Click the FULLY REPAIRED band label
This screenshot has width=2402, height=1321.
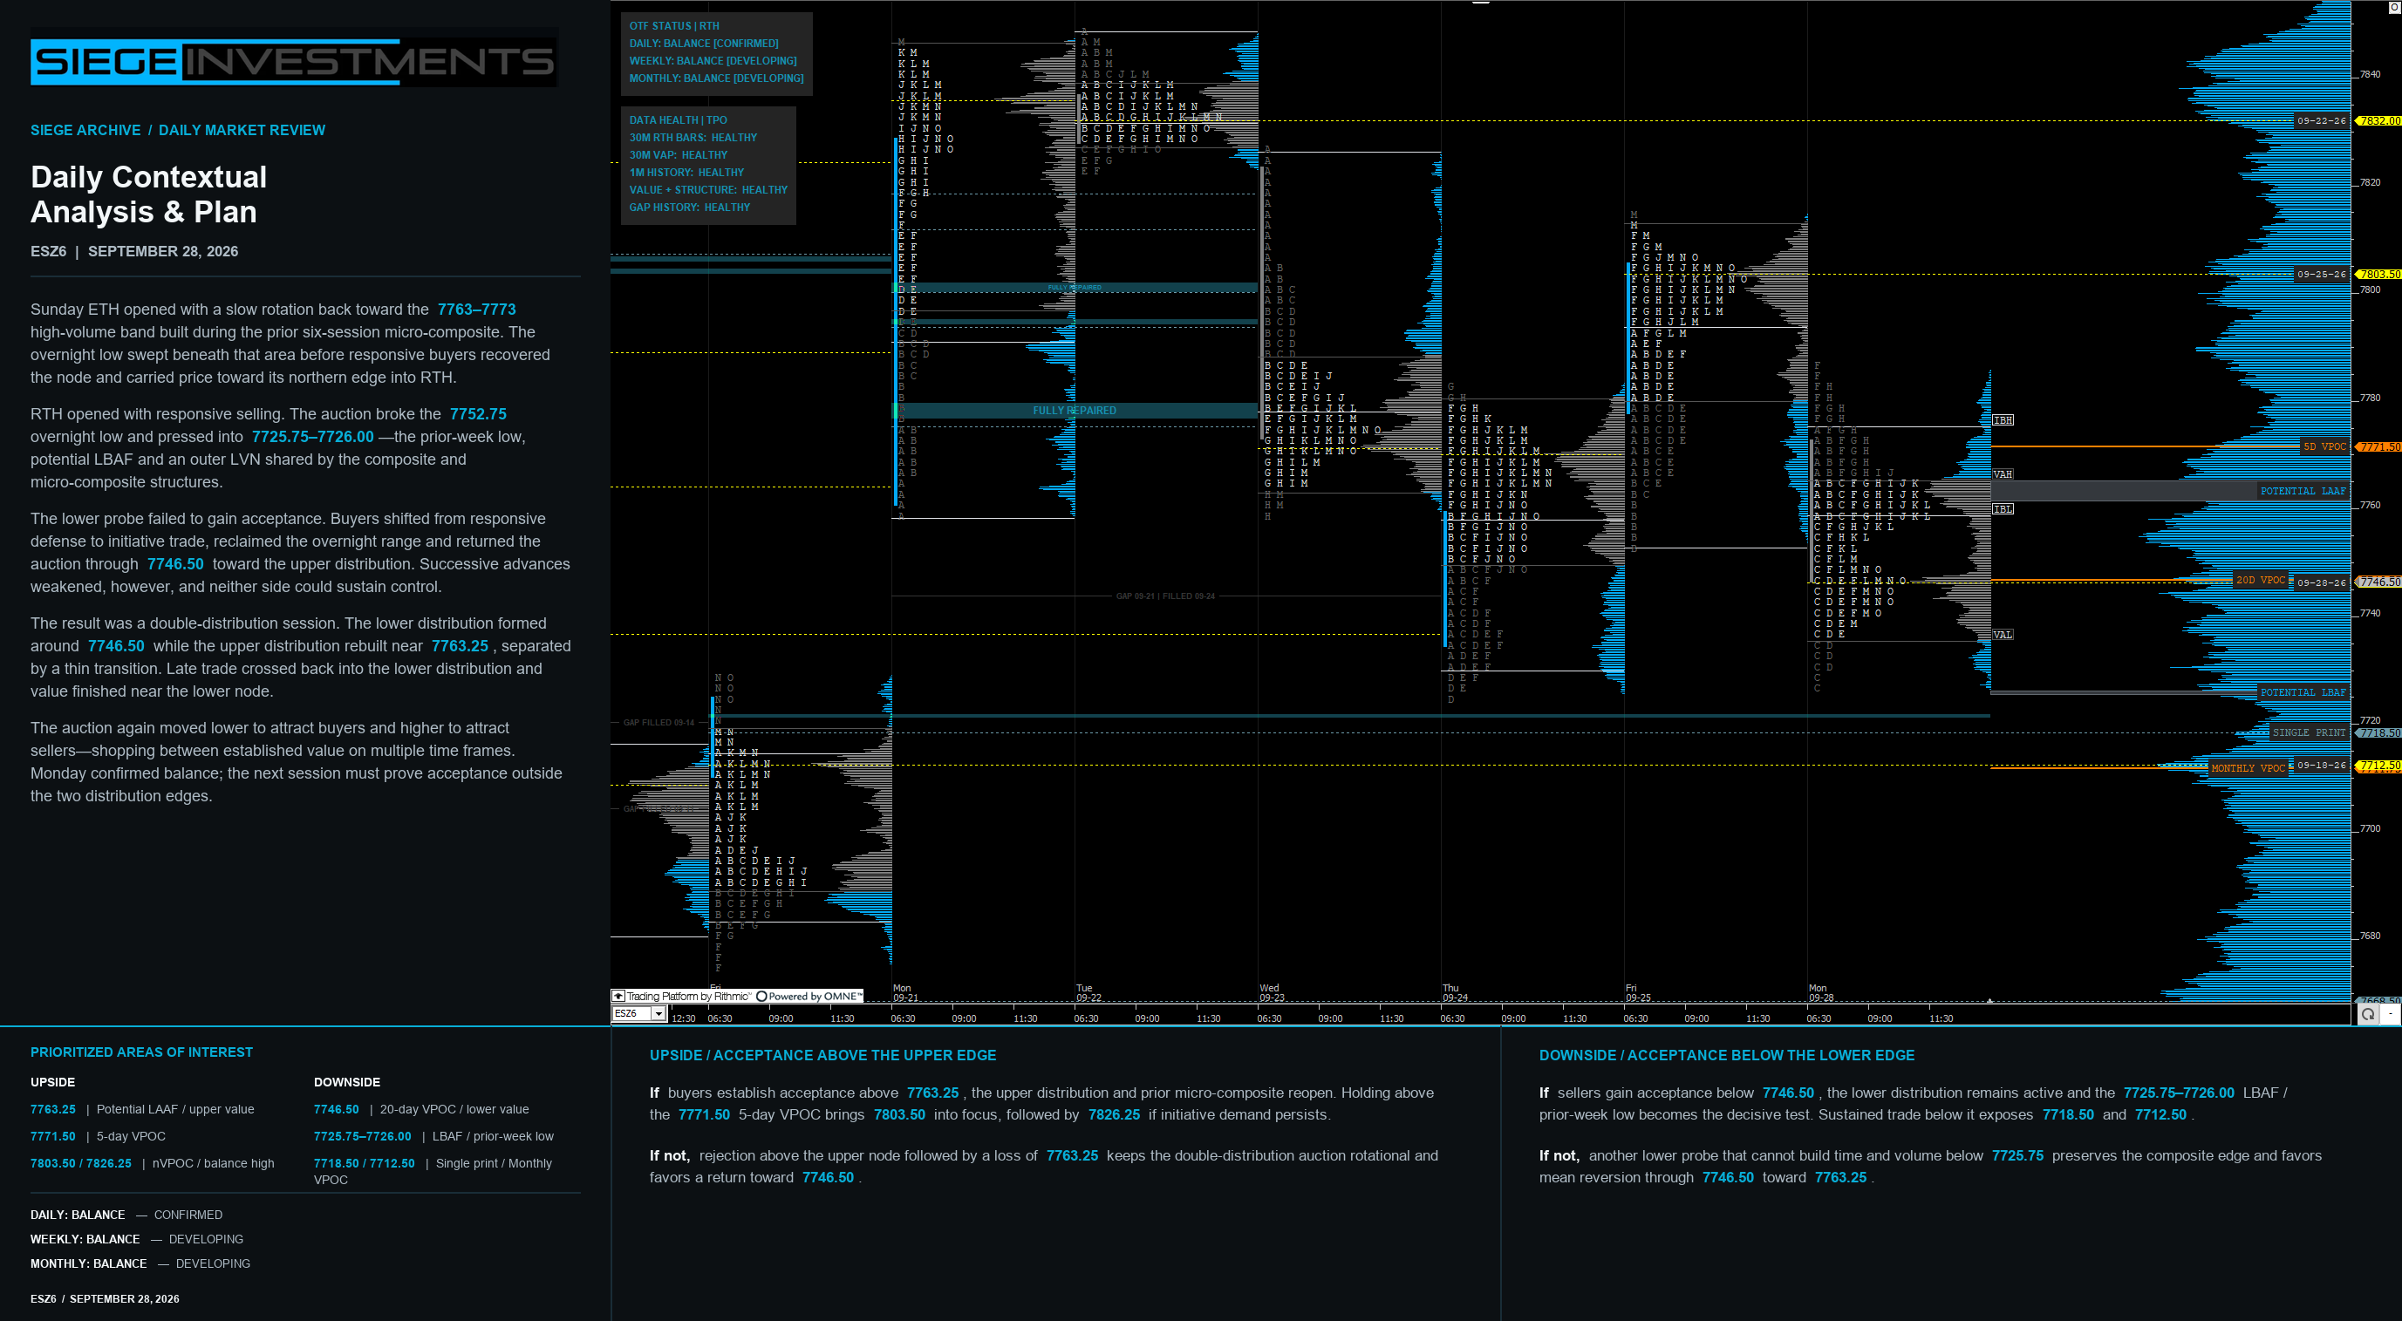[x=1075, y=410]
